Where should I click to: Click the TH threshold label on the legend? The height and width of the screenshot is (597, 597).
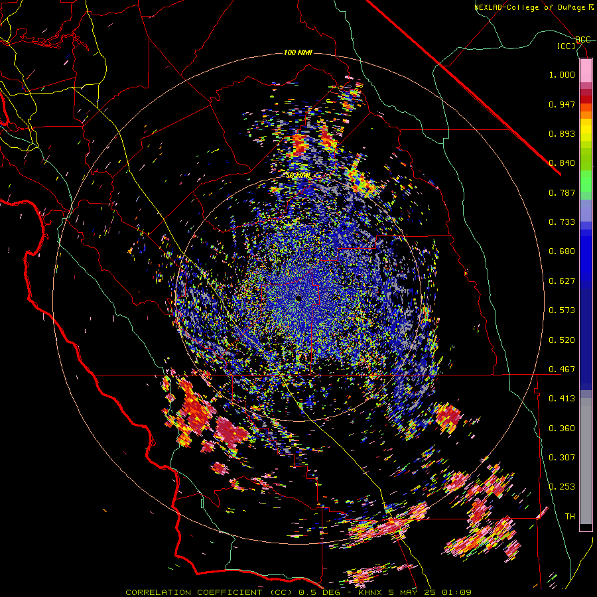coord(570,517)
